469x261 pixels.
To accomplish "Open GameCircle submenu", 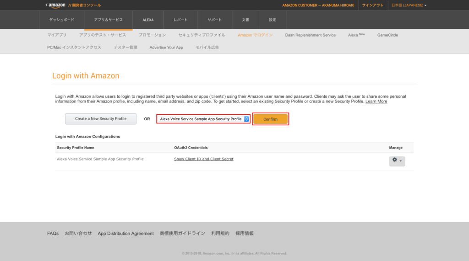I will coord(387,35).
